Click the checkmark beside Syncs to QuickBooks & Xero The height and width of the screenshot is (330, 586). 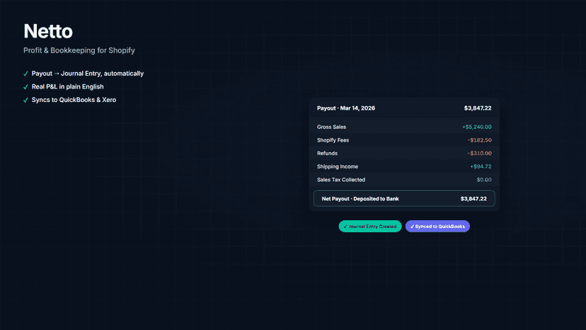tap(25, 100)
